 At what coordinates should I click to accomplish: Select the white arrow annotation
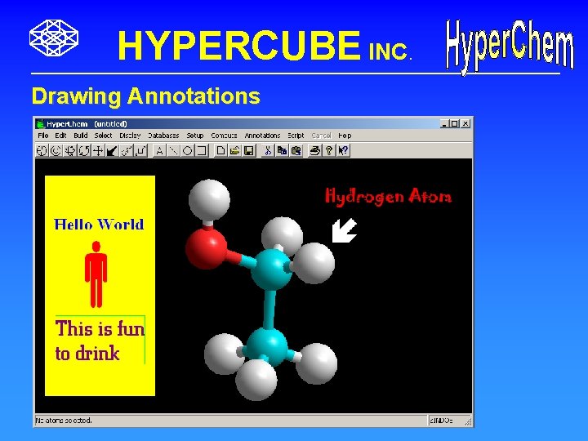pos(344,230)
